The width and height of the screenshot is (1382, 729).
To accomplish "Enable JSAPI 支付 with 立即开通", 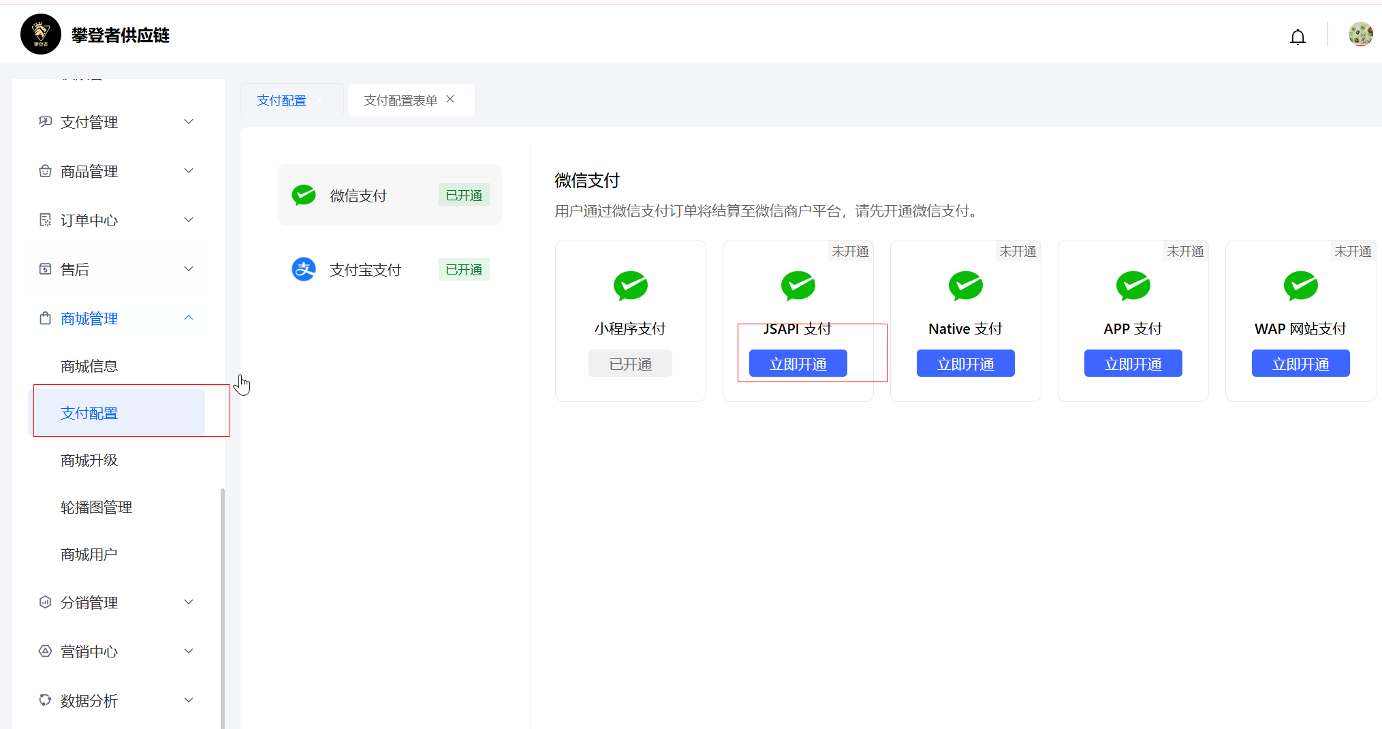I will pyautogui.click(x=798, y=364).
